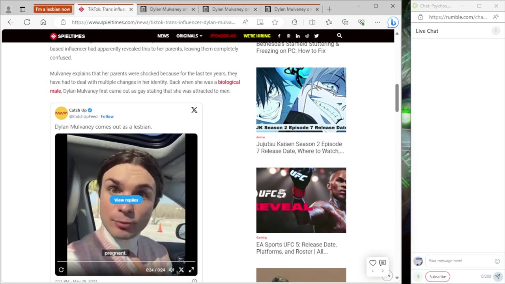505x284 pixels.
Task: Refresh the current page
Action: click(x=27, y=22)
